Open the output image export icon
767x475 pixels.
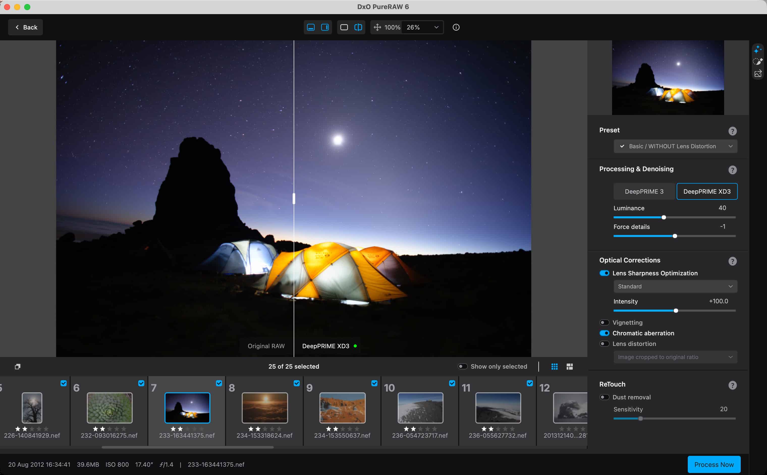[x=758, y=74]
